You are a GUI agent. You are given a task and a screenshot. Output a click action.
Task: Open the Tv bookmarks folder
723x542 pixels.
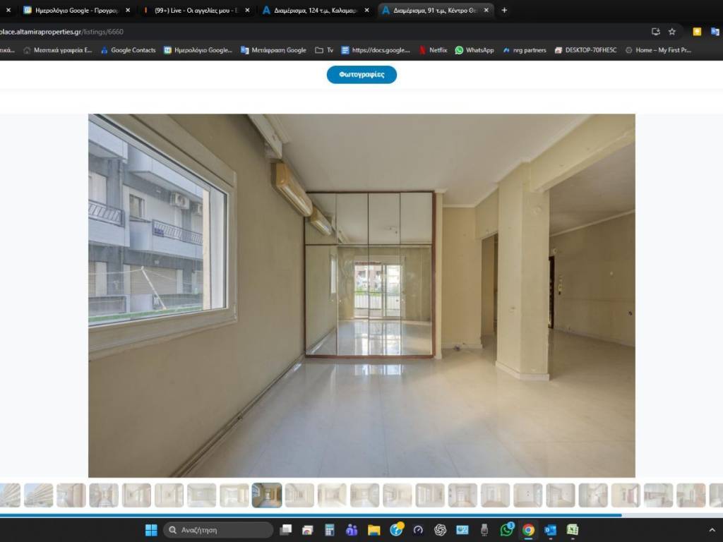(x=324, y=50)
